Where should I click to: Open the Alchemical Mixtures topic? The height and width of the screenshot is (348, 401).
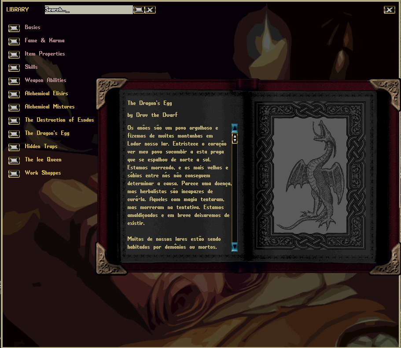[49, 107]
